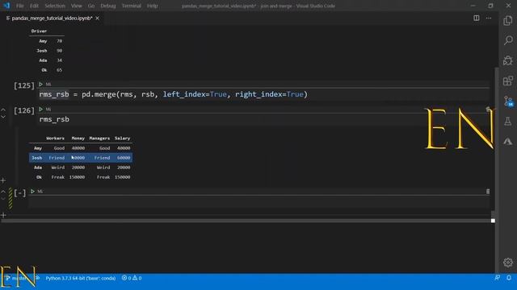Click the split editor icon

tap(477, 18)
